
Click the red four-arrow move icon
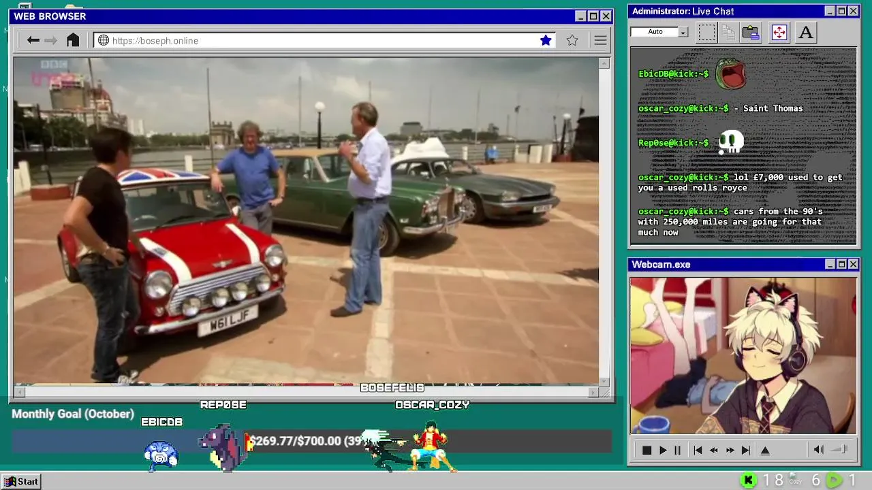(779, 32)
